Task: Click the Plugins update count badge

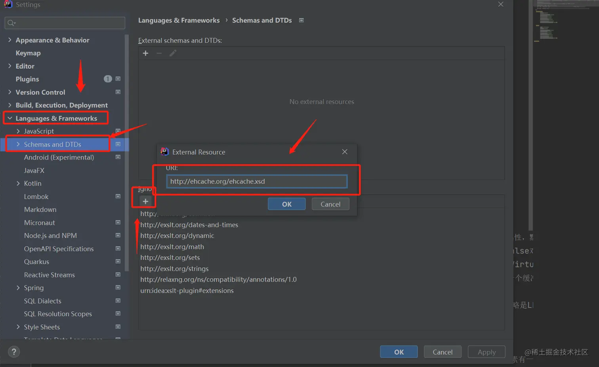Action: pyautogui.click(x=108, y=79)
